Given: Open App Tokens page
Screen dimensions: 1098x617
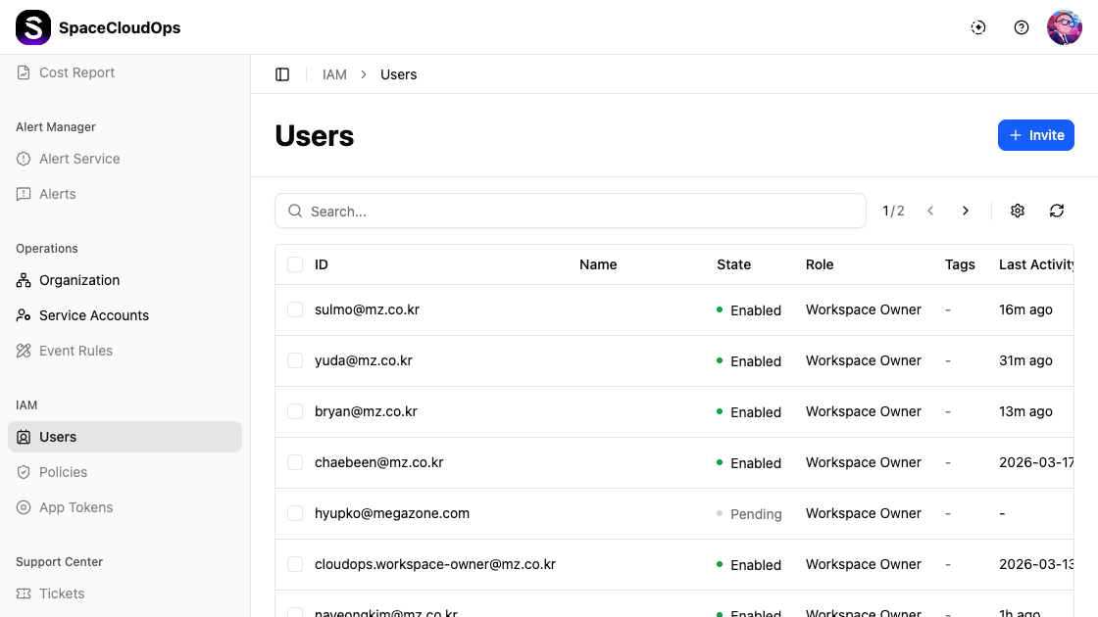Looking at the screenshot, I should [x=75, y=507].
